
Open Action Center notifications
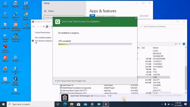pos(185,104)
